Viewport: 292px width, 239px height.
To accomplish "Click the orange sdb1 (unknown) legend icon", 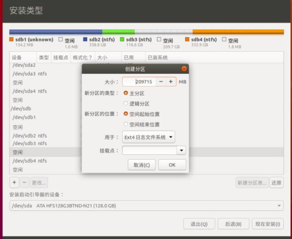I will [11, 39].
